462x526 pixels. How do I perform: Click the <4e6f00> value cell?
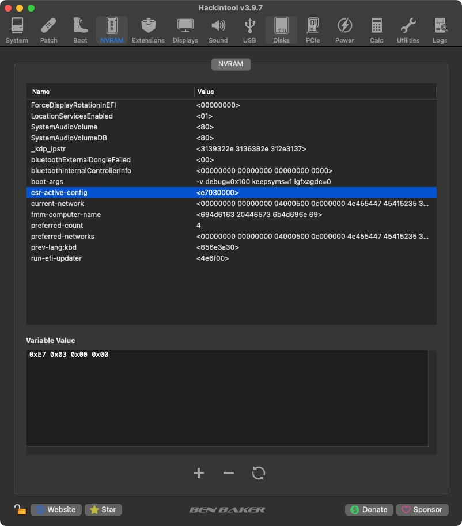213,258
